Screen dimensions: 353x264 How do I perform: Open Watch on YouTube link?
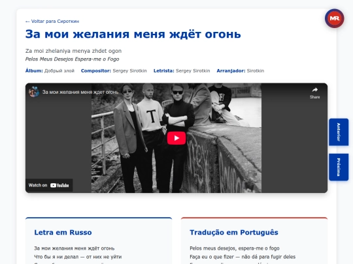[x=49, y=185]
